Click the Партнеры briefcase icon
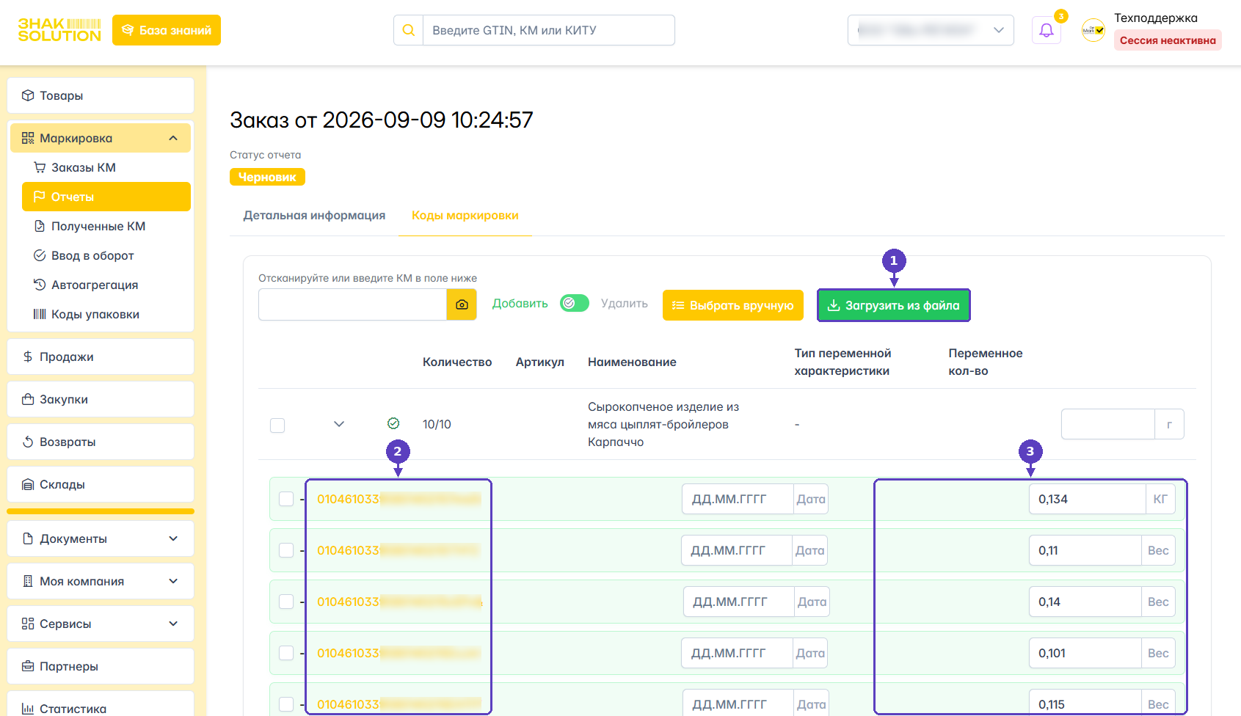 28,666
